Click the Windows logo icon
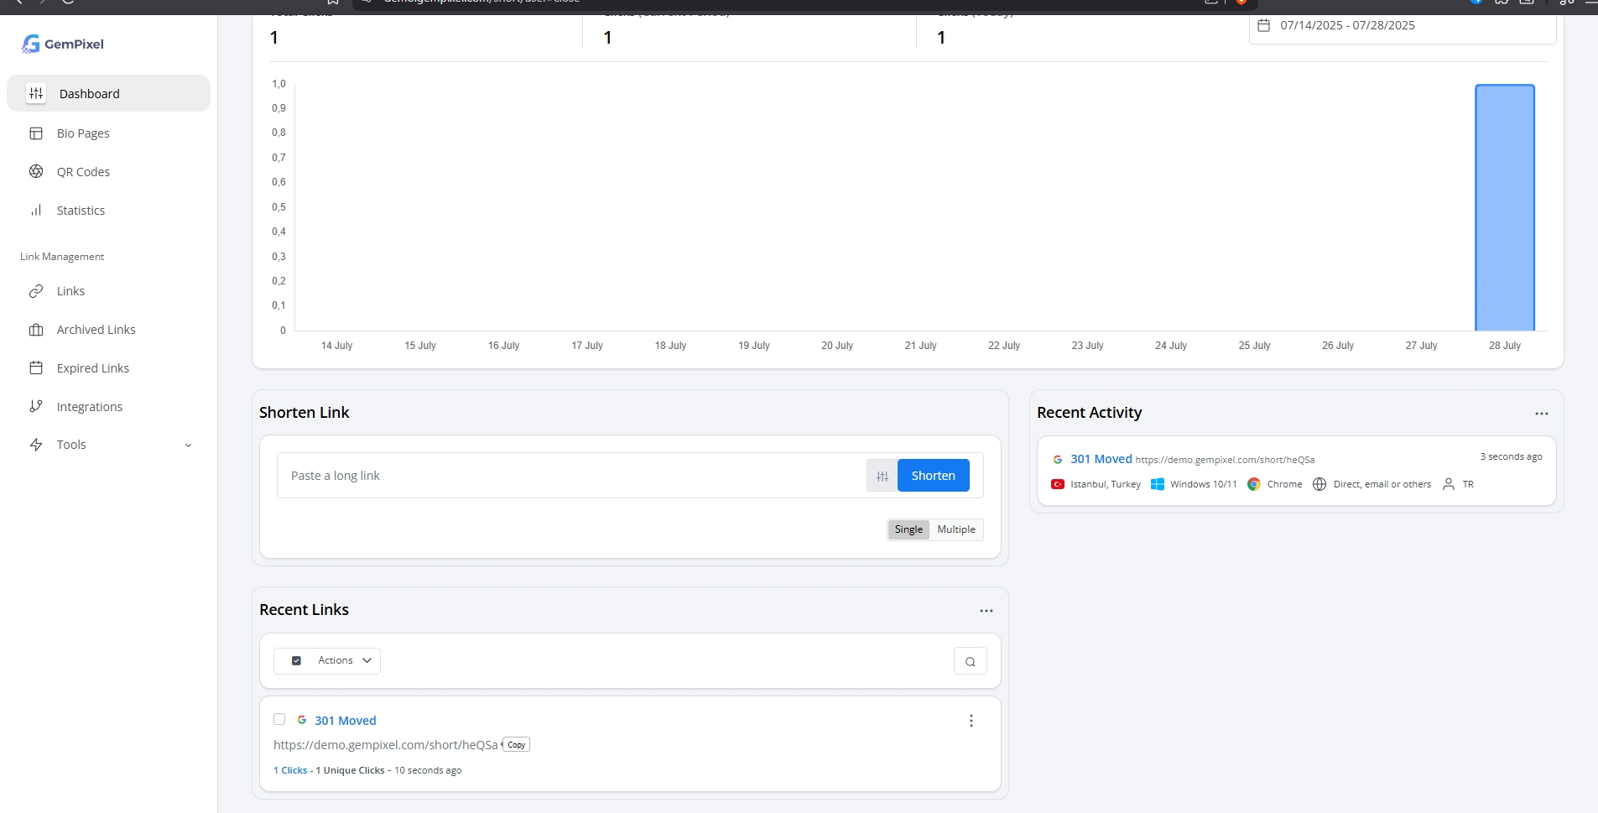This screenshot has width=1598, height=813. (x=1158, y=484)
